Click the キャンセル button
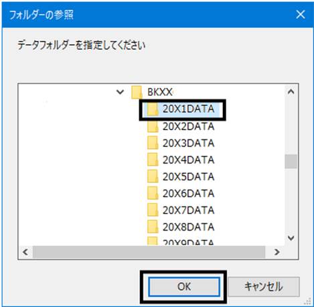 coord(264,287)
